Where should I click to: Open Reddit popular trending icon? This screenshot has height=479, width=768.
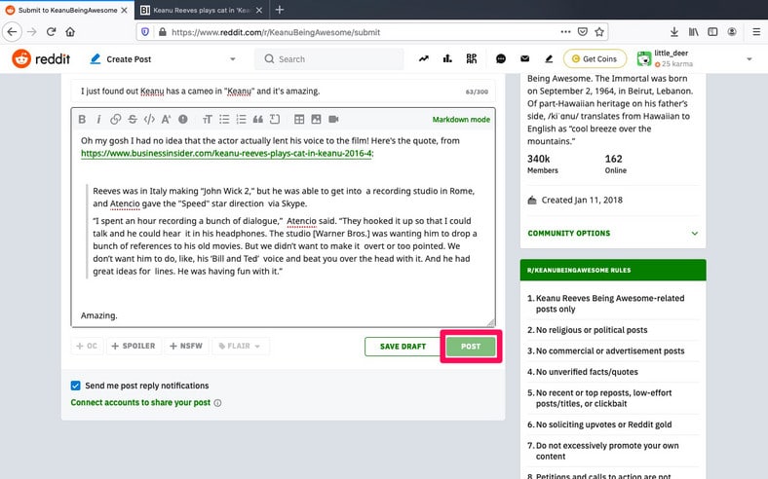(424, 58)
